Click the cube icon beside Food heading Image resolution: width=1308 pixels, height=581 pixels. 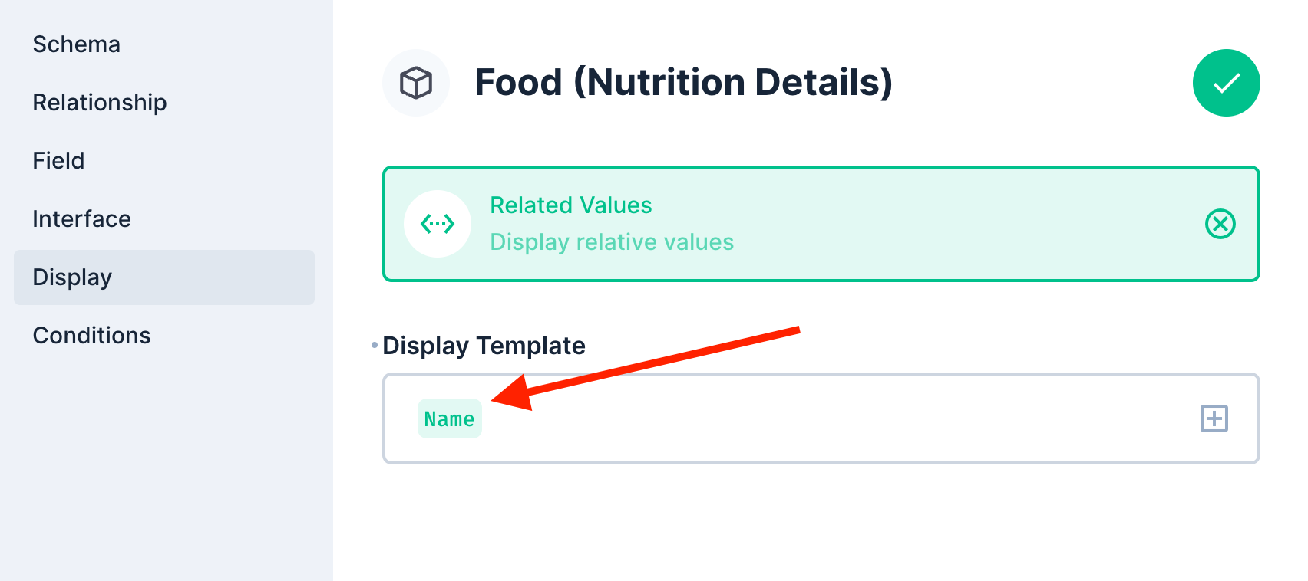pos(416,82)
